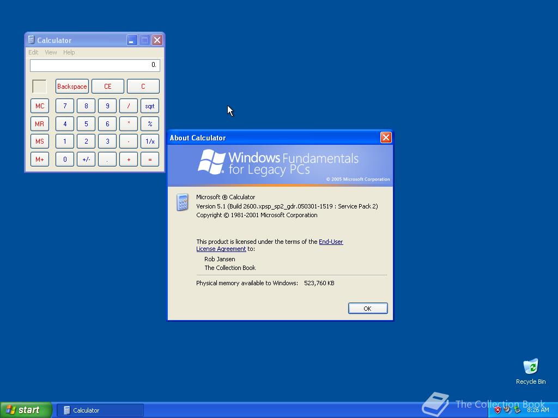Screen dimensions: 558x418
Task: Click the minus (-) button
Action: [x=129, y=142]
